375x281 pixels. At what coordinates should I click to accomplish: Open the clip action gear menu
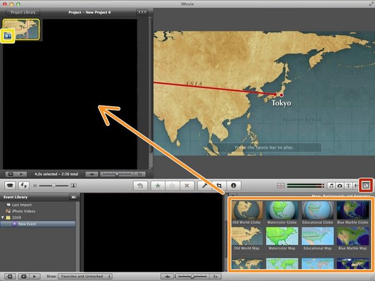(x=8, y=36)
